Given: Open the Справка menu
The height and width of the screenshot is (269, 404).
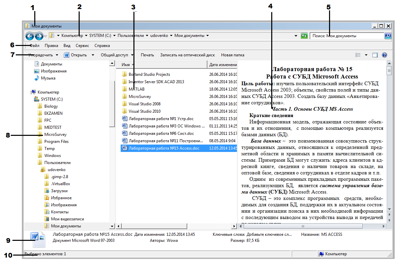Looking at the screenshot, I should (102, 46).
